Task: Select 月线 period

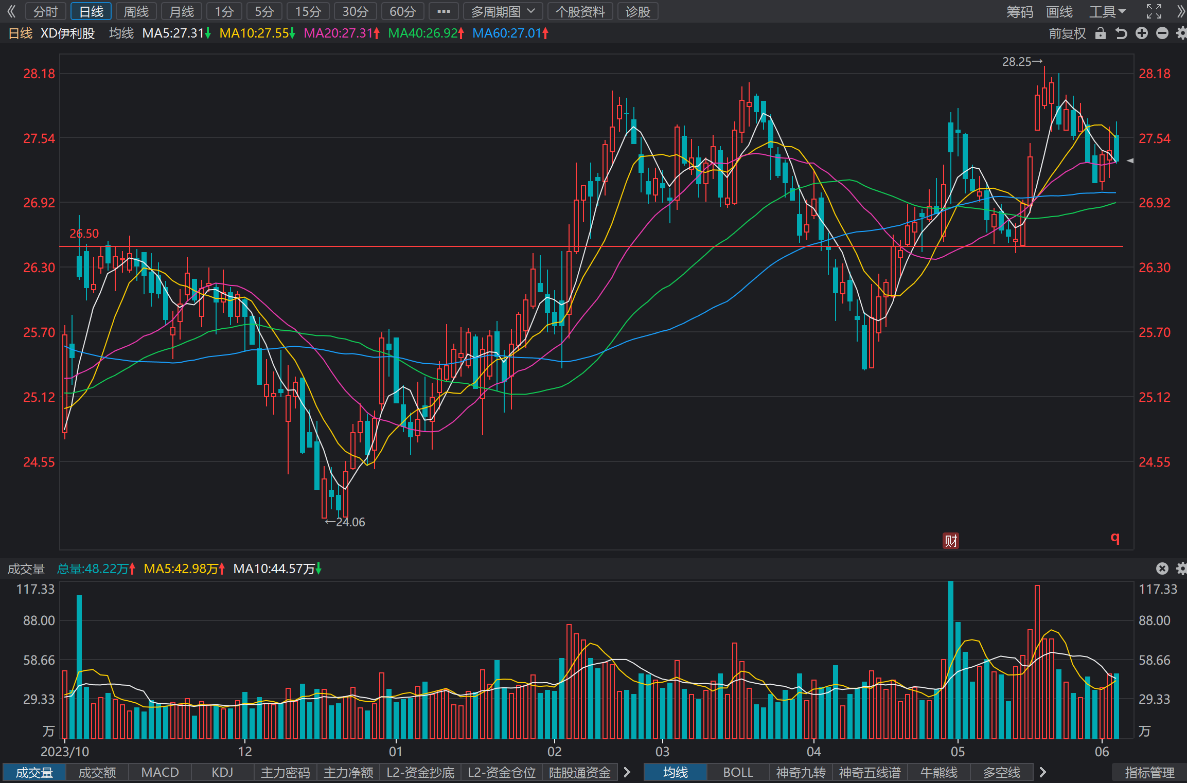Action: pyautogui.click(x=182, y=11)
